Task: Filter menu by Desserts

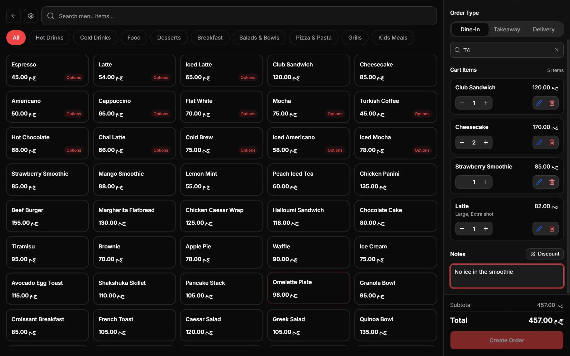Action: point(169,37)
